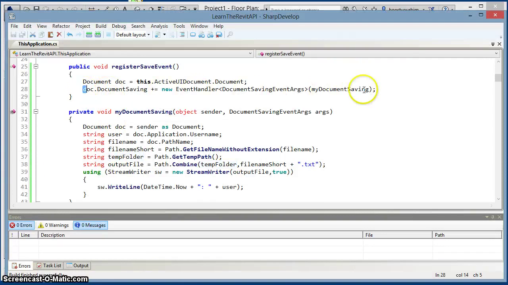Click the Paste clipboard icon
The height and width of the screenshot is (285, 508).
[50, 35]
